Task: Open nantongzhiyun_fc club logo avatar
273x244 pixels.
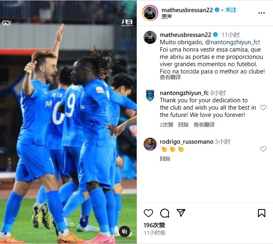Action: click(150, 95)
